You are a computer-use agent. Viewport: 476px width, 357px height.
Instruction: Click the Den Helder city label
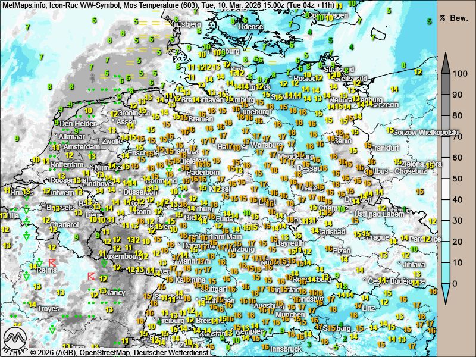(x=77, y=124)
